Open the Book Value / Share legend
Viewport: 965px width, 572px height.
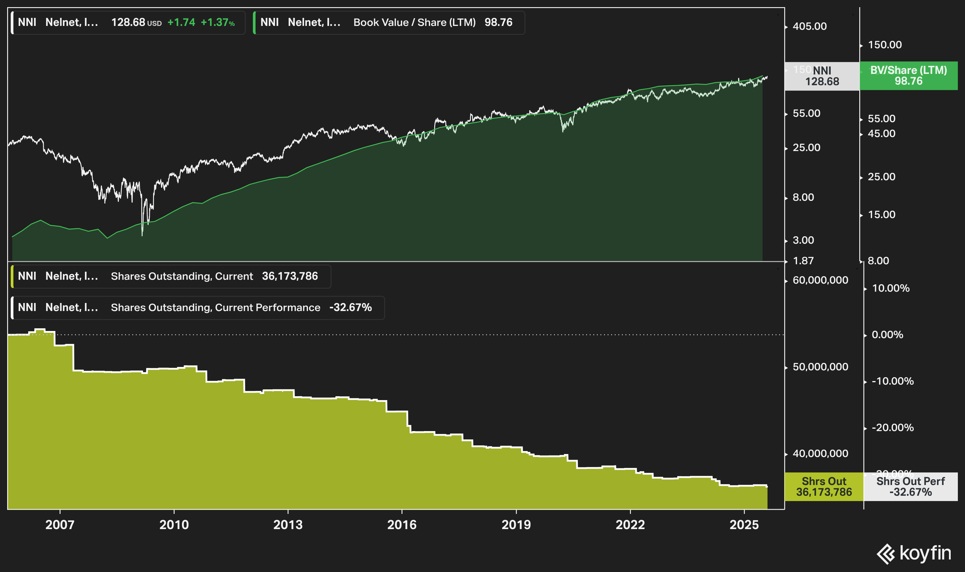(389, 23)
